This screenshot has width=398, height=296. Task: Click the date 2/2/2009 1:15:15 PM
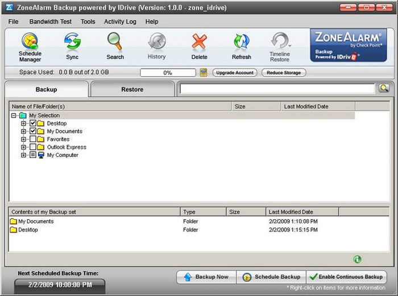[293, 230]
